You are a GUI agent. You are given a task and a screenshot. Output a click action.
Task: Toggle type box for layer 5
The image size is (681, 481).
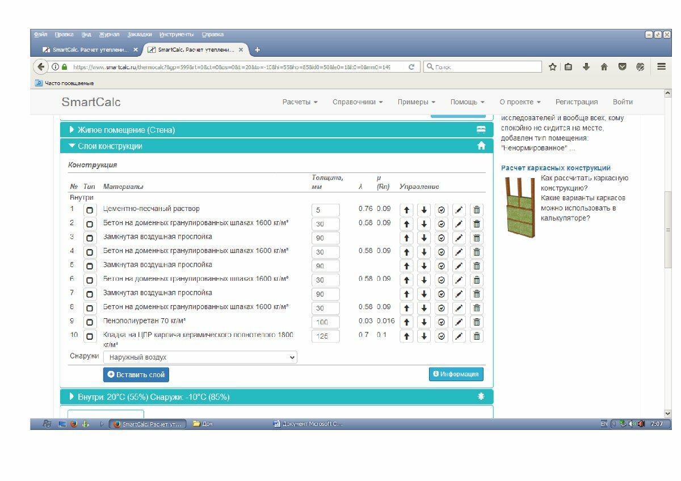click(90, 266)
